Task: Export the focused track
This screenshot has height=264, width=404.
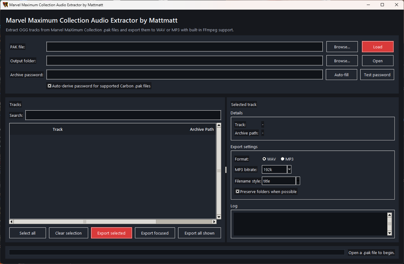Action: (x=155, y=233)
